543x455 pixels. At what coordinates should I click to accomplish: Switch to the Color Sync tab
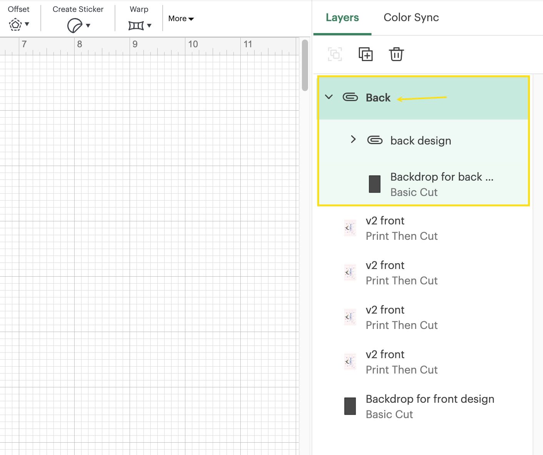click(x=411, y=18)
